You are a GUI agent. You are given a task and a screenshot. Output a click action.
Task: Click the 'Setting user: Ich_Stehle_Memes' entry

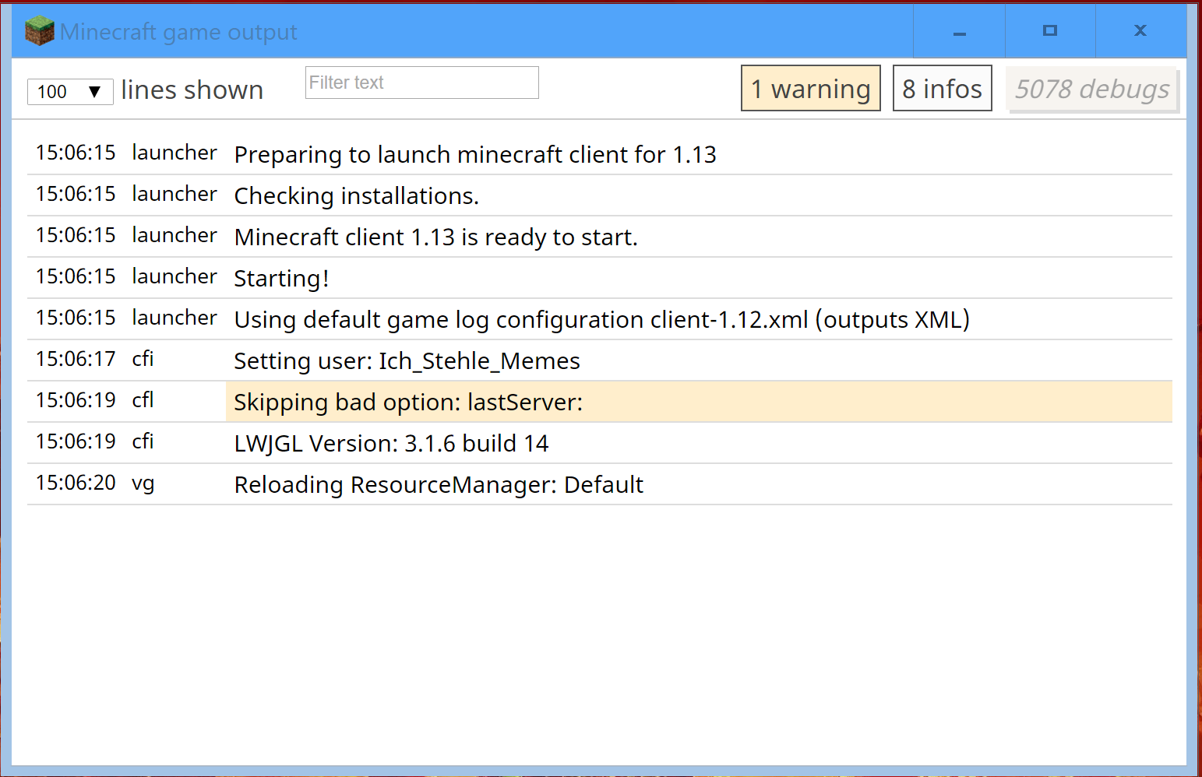407,361
